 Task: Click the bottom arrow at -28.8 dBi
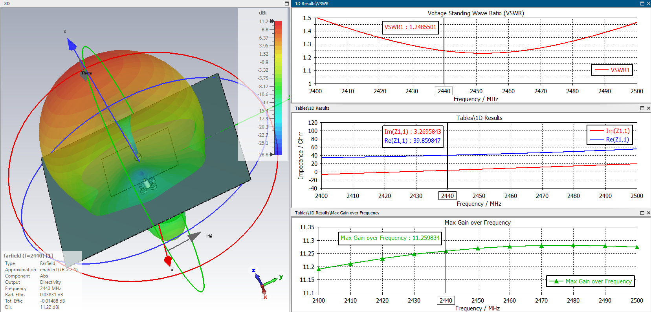click(272, 154)
